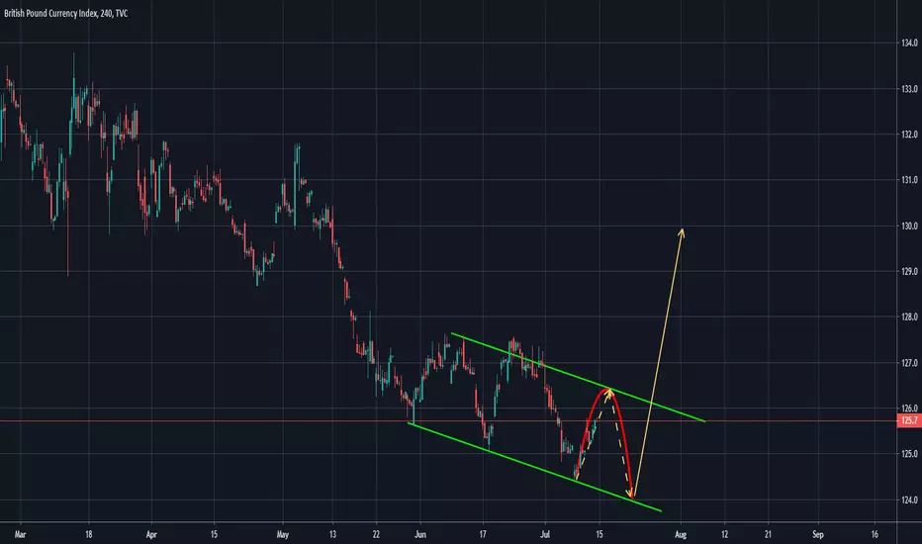Click the Mar label on time axis
The width and height of the screenshot is (922, 544).
pos(21,534)
